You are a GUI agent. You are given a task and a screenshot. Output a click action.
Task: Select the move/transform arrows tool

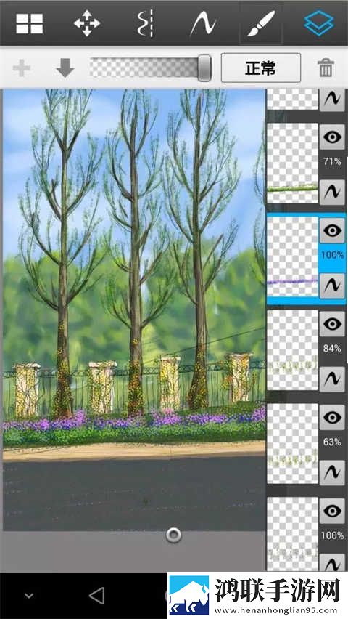[87, 24]
